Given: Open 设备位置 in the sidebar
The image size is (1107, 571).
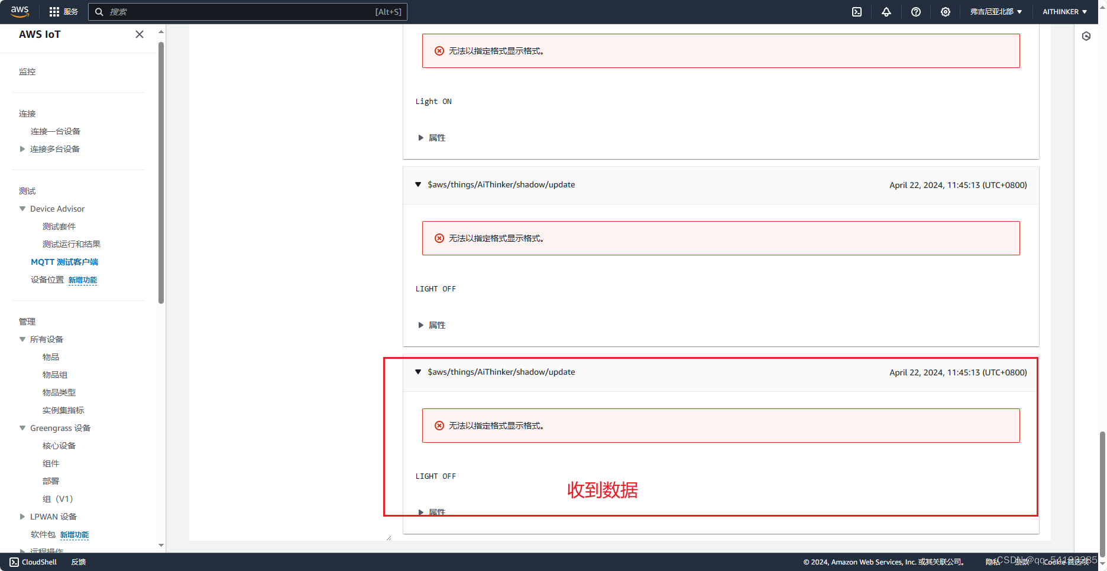Looking at the screenshot, I should tap(47, 280).
